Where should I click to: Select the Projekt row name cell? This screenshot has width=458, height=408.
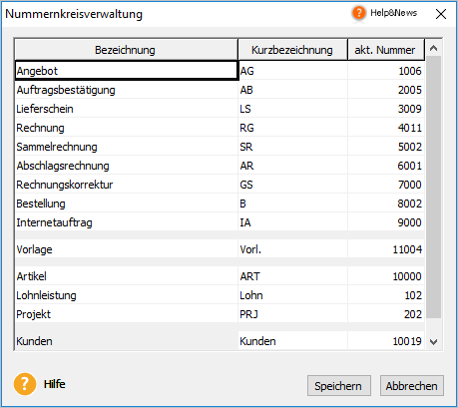(127, 314)
